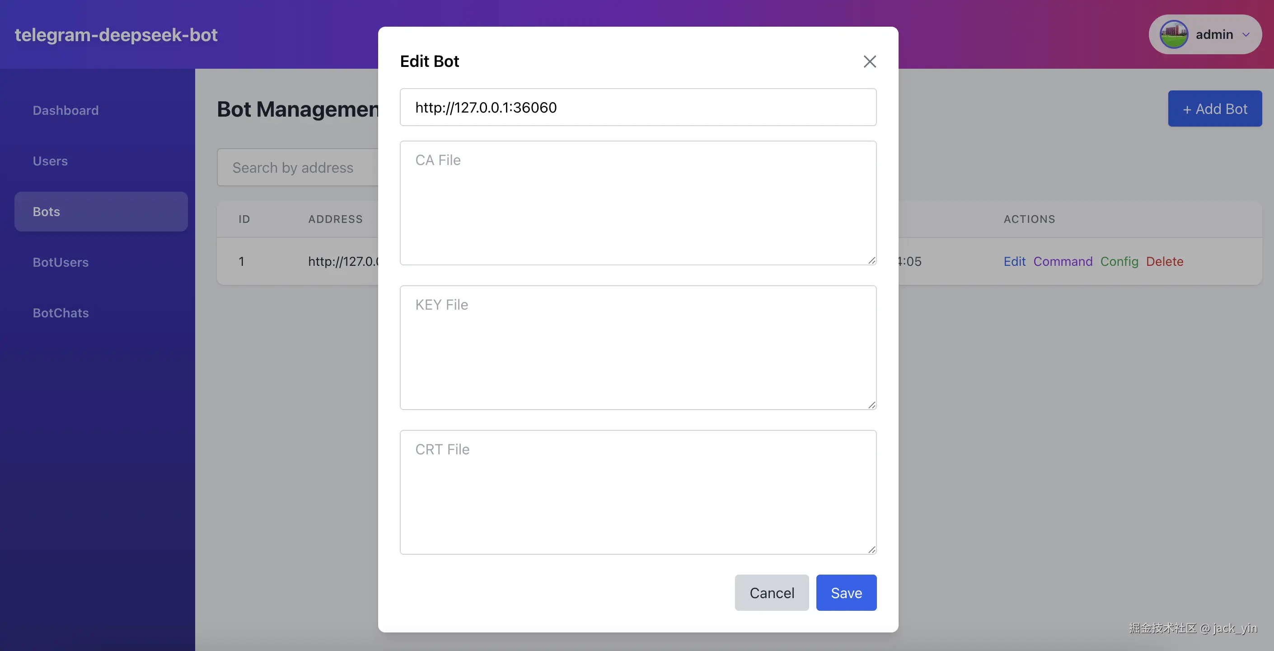Click the admin avatar image
The width and height of the screenshot is (1274, 651).
1174,34
